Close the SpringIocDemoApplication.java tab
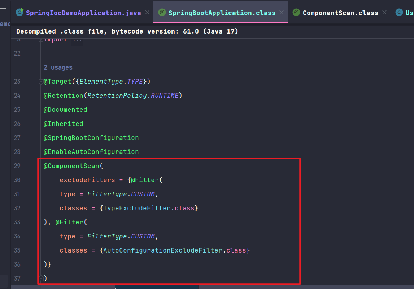Screen dimensions: 414x289 point(147,12)
